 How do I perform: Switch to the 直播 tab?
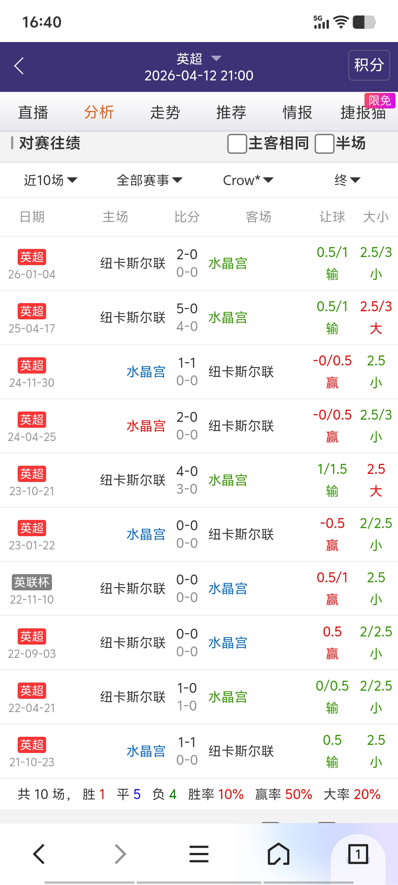[33, 112]
